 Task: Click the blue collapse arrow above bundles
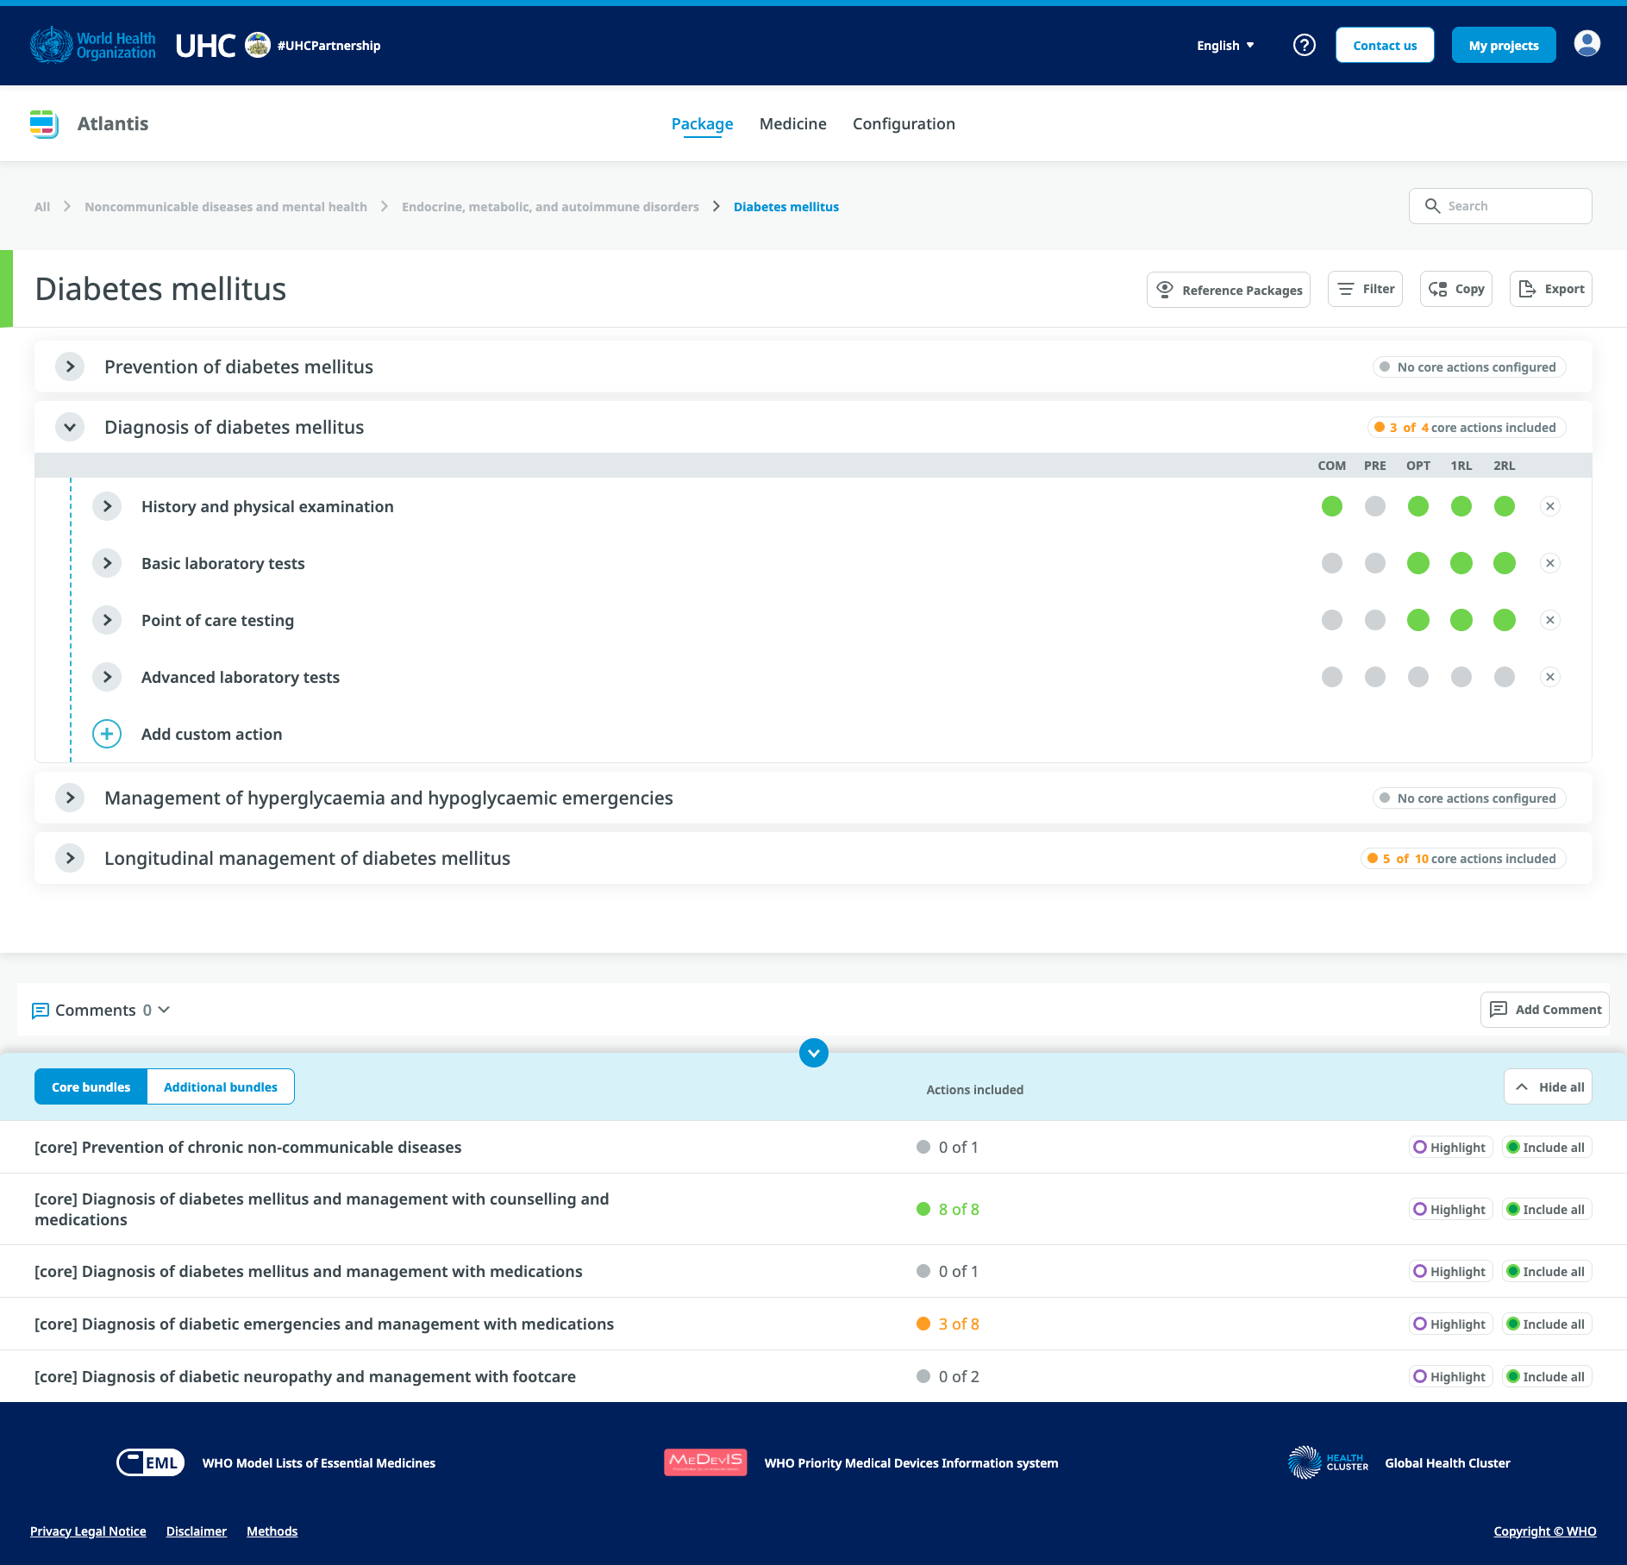point(813,1053)
